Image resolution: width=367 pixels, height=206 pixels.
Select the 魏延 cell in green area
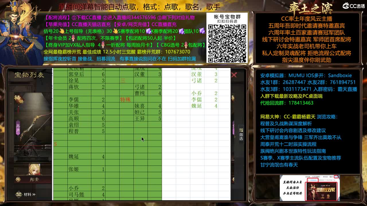tap(79, 157)
